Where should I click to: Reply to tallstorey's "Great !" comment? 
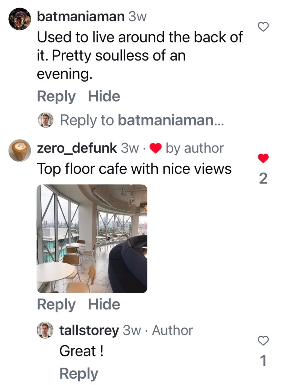coord(79,374)
